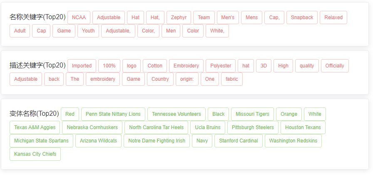Click the fabric description tag

[x=231, y=79]
